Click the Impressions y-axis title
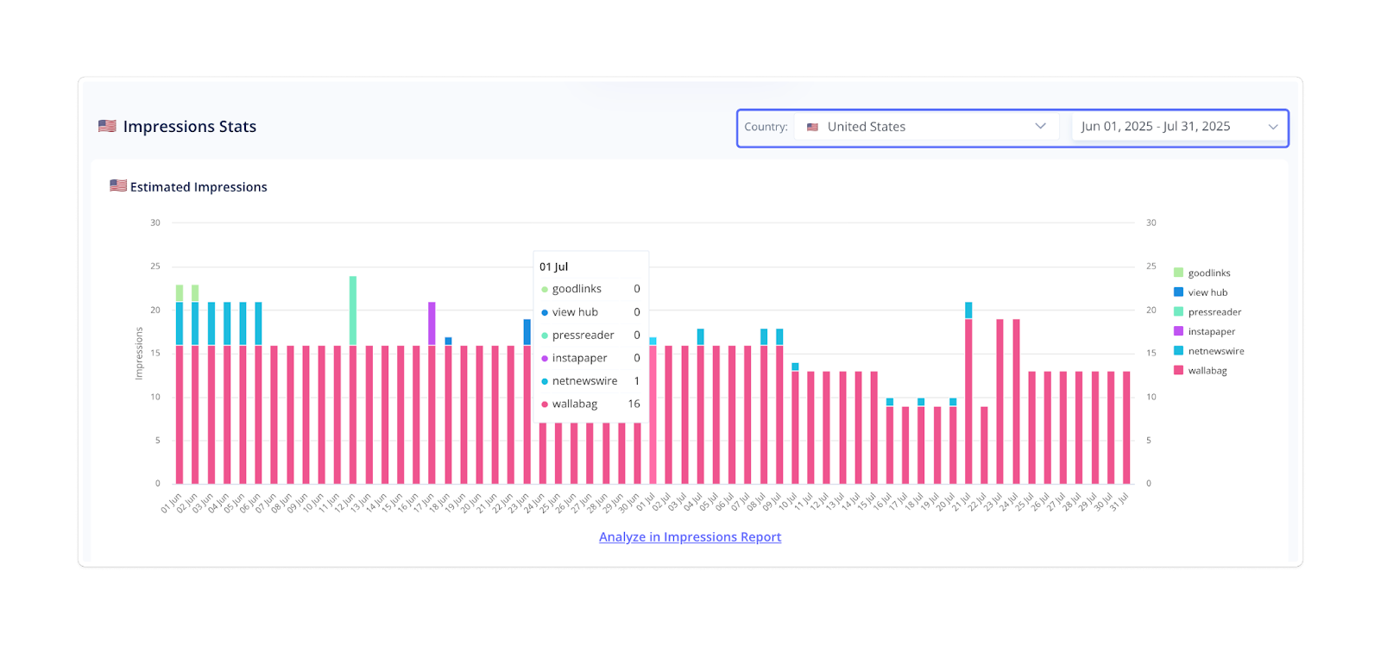1381x646 pixels. coord(138,354)
